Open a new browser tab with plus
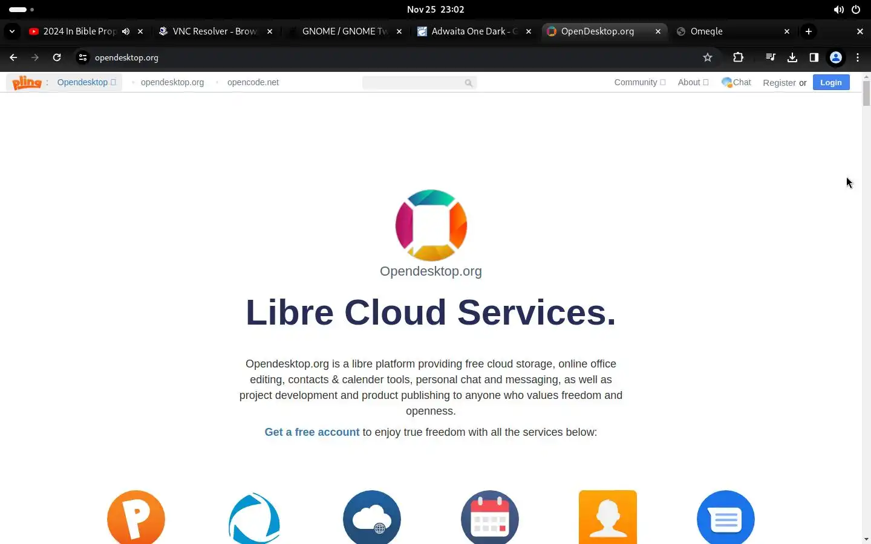871x544 pixels. pyautogui.click(x=809, y=31)
